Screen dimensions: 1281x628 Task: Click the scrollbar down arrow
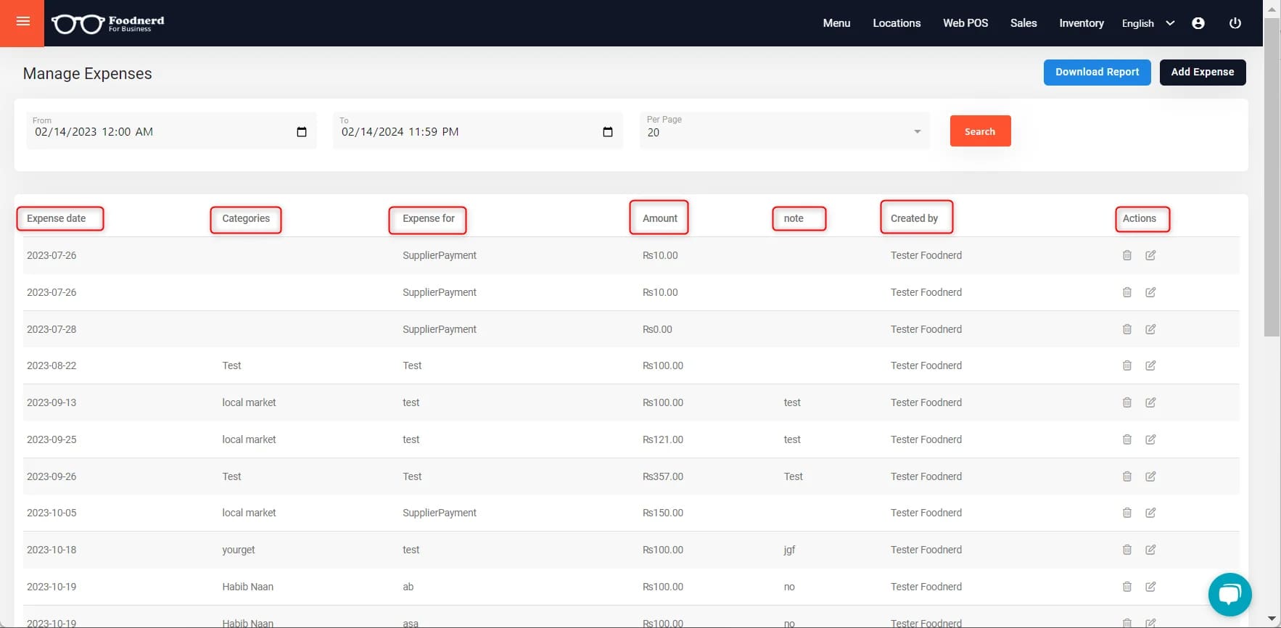tap(1272, 619)
